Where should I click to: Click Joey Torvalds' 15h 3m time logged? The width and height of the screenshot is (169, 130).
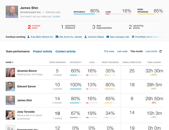tap(154, 113)
